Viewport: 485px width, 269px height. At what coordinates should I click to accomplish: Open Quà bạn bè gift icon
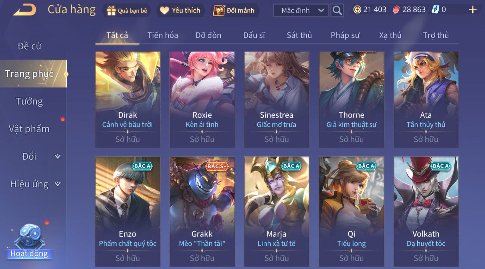pos(127,10)
